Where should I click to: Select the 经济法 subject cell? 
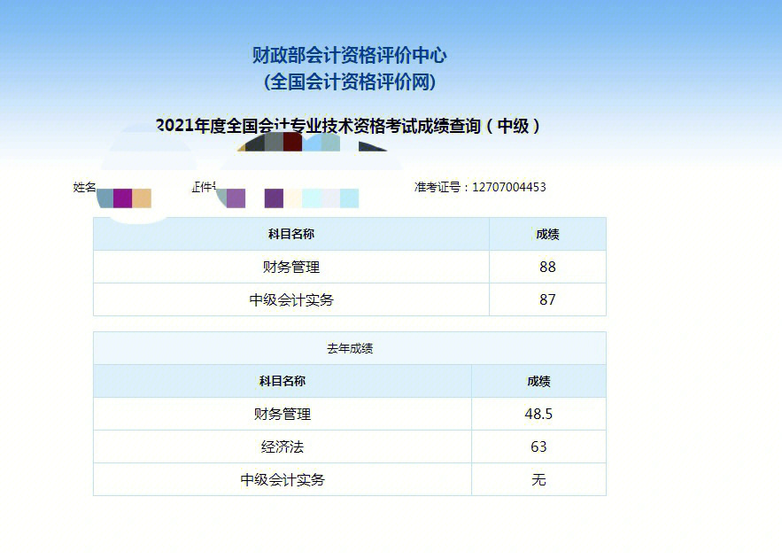coord(283,446)
